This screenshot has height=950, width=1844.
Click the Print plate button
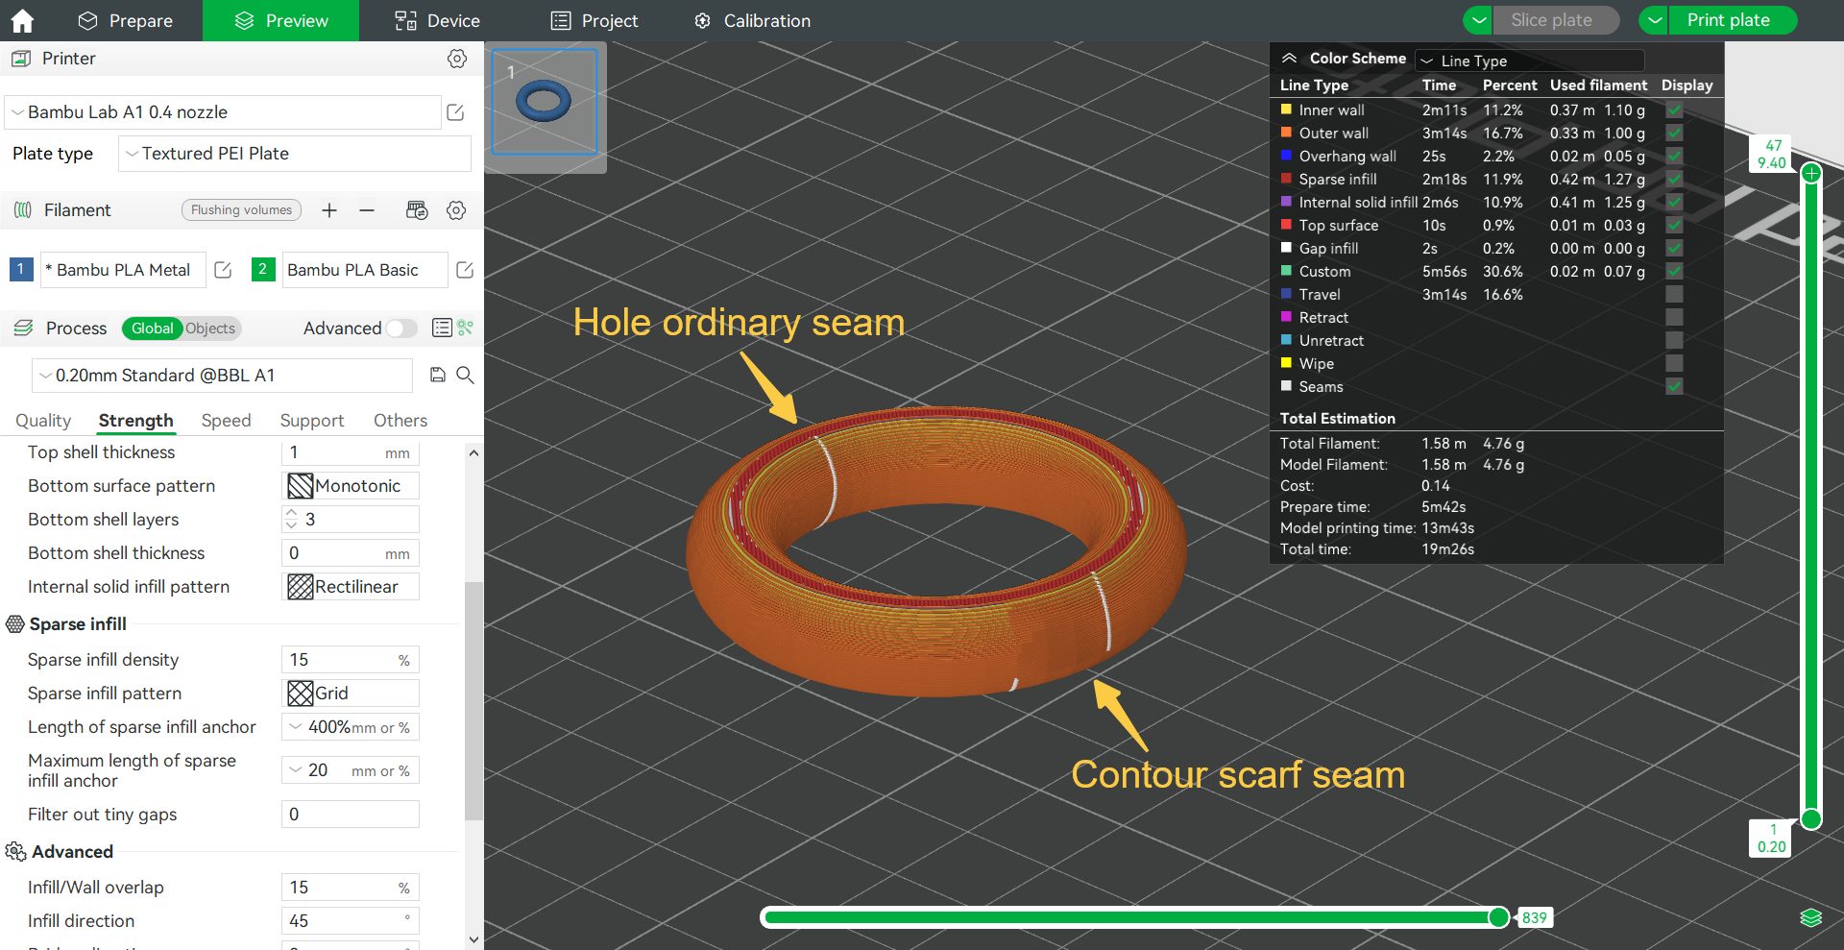tap(1728, 20)
